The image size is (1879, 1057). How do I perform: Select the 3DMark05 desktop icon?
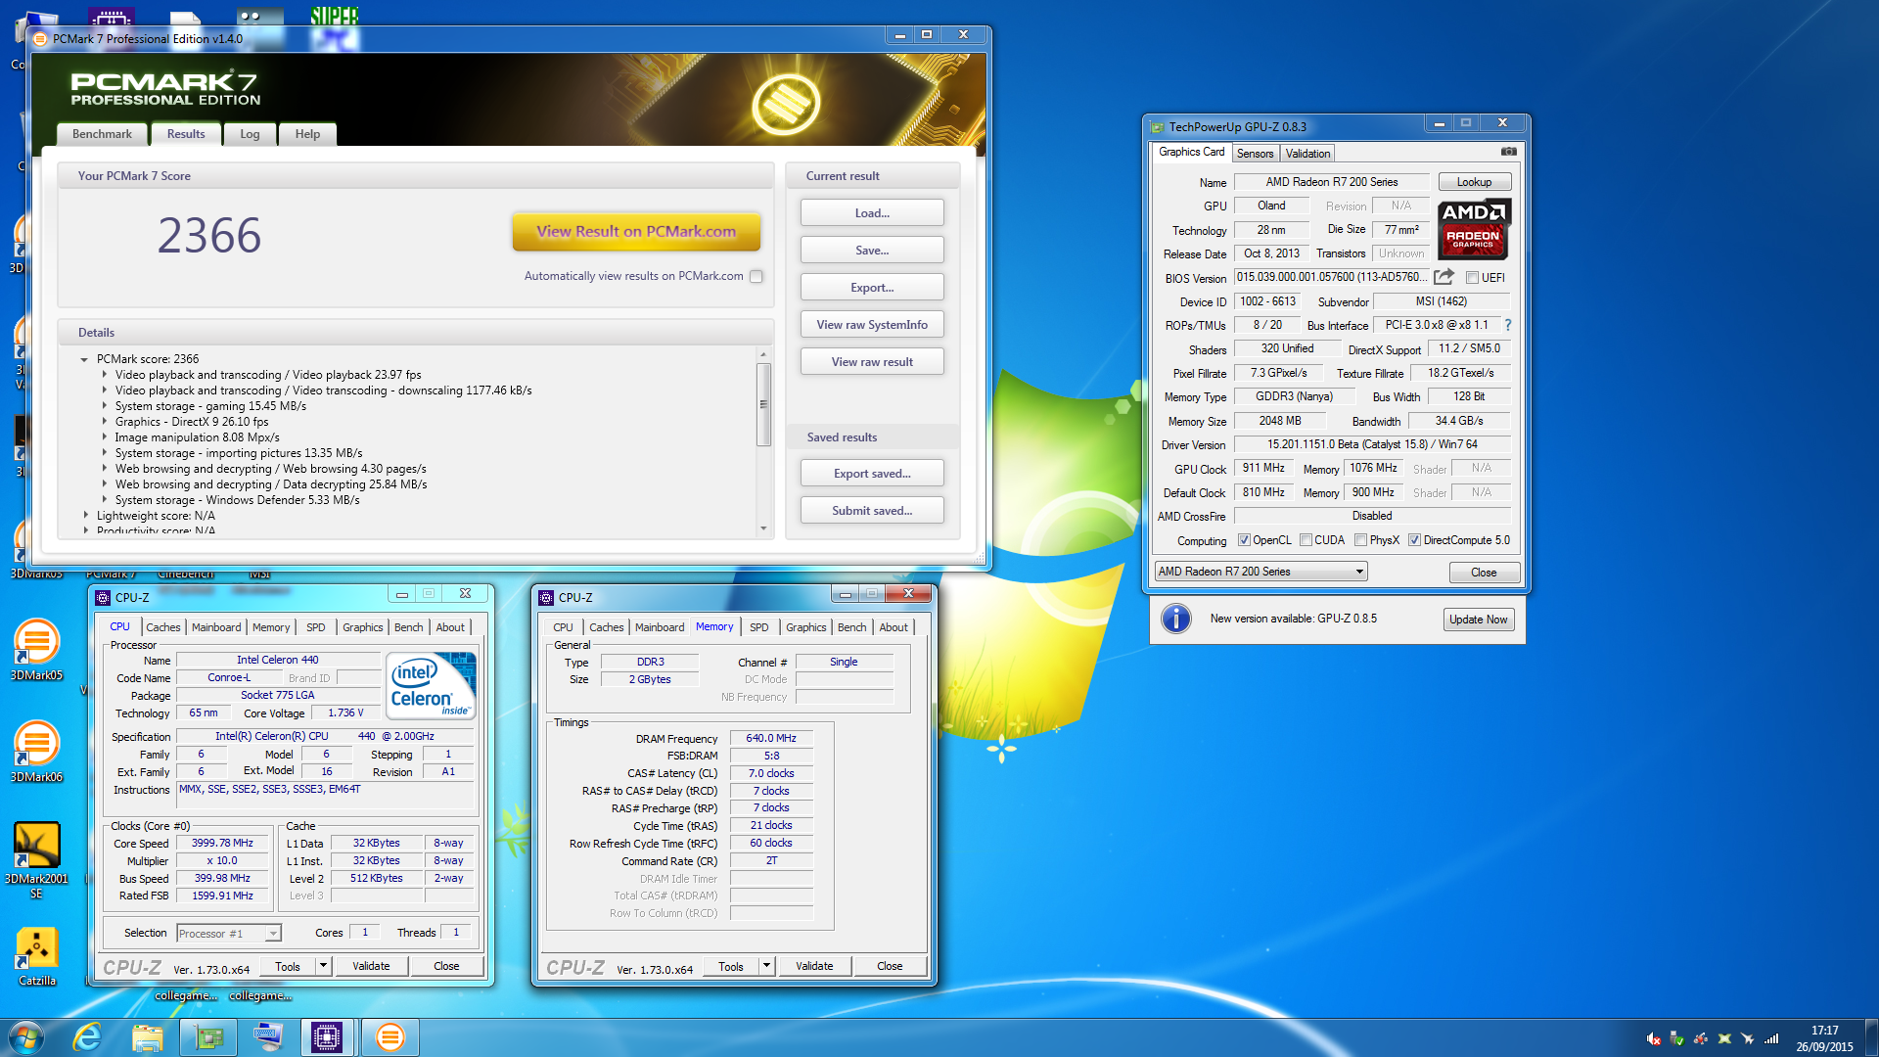[36, 650]
